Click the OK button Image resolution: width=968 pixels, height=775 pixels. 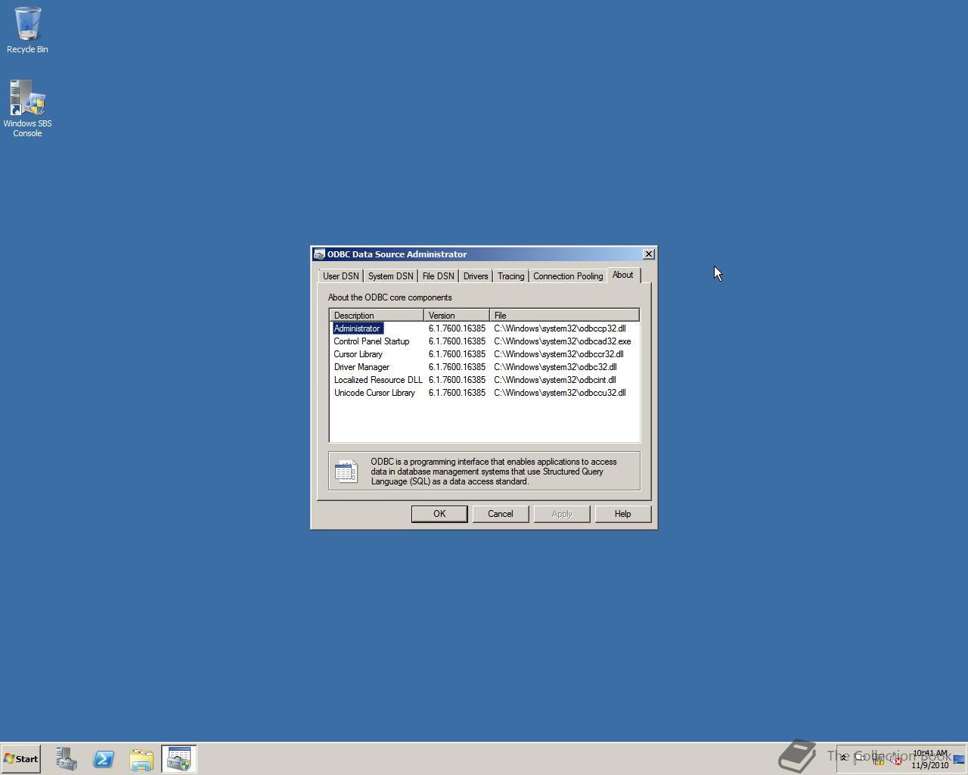point(439,514)
